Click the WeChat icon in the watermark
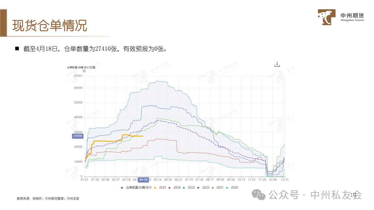This screenshot has width=374, height=210. coord(259,195)
